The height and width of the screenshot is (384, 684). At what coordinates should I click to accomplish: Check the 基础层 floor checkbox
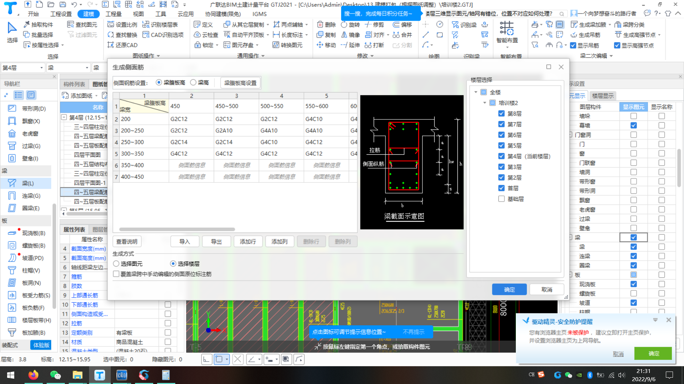tap(501, 199)
